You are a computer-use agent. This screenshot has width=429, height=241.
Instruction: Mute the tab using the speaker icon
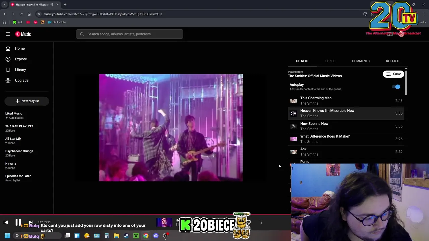[52, 5]
